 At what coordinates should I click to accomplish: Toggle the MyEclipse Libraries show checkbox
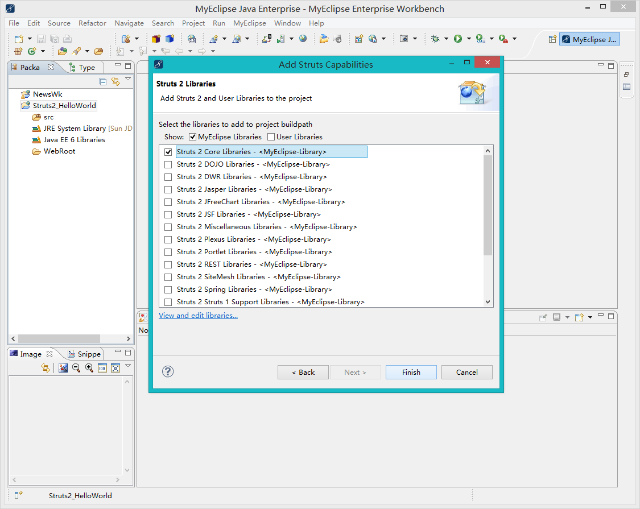pos(193,136)
